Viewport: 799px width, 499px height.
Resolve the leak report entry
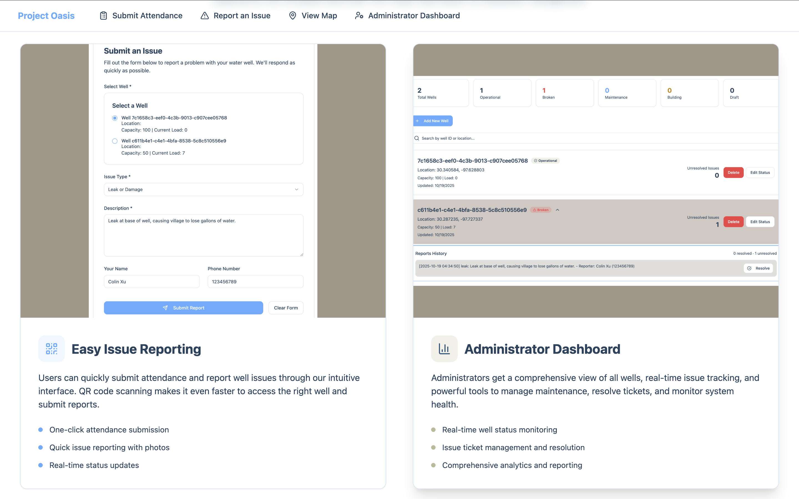point(758,268)
